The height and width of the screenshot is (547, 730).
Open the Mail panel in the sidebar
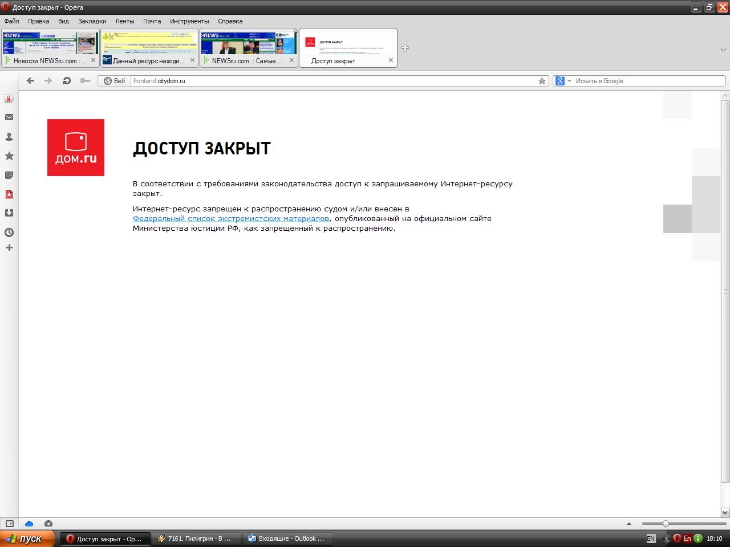click(9, 117)
